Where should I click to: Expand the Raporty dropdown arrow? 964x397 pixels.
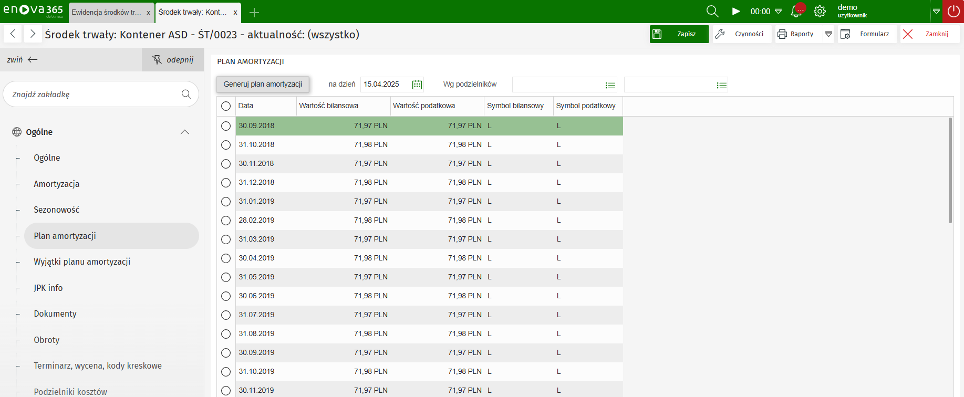[x=828, y=34]
